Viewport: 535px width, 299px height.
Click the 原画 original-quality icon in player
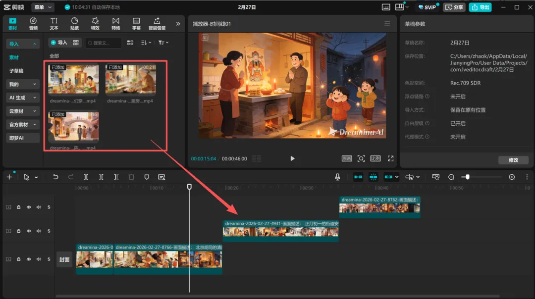tap(347, 158)
